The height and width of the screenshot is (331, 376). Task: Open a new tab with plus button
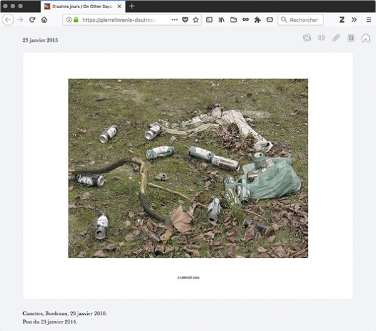[132, 6]
